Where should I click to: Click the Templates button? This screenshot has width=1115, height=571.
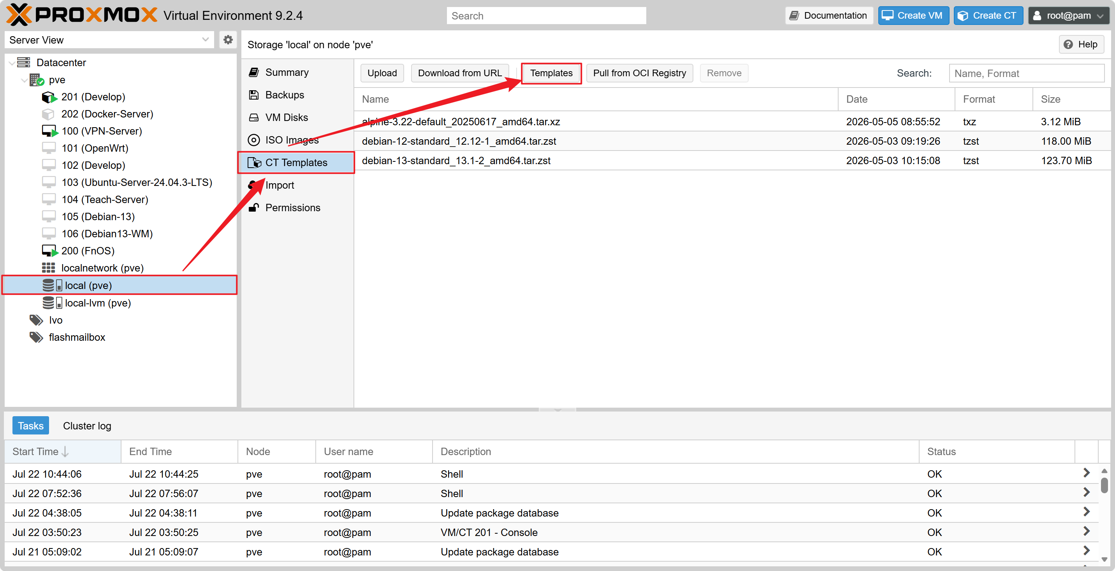click(x=551, y=73)
